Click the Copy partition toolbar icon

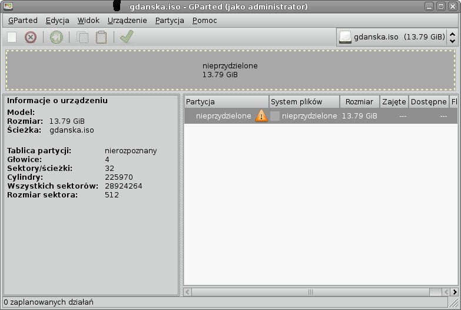pyautogui.click(x=83, y=38)
